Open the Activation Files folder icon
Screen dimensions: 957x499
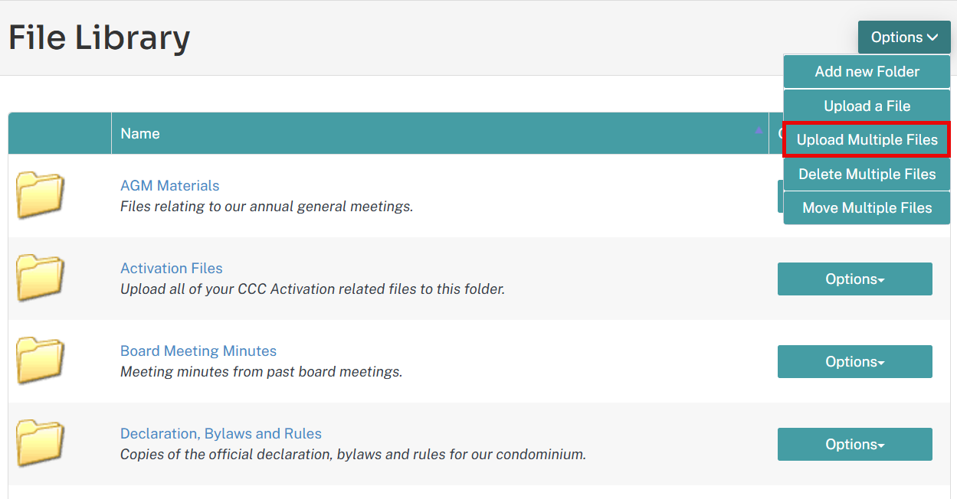coord(41,279)
